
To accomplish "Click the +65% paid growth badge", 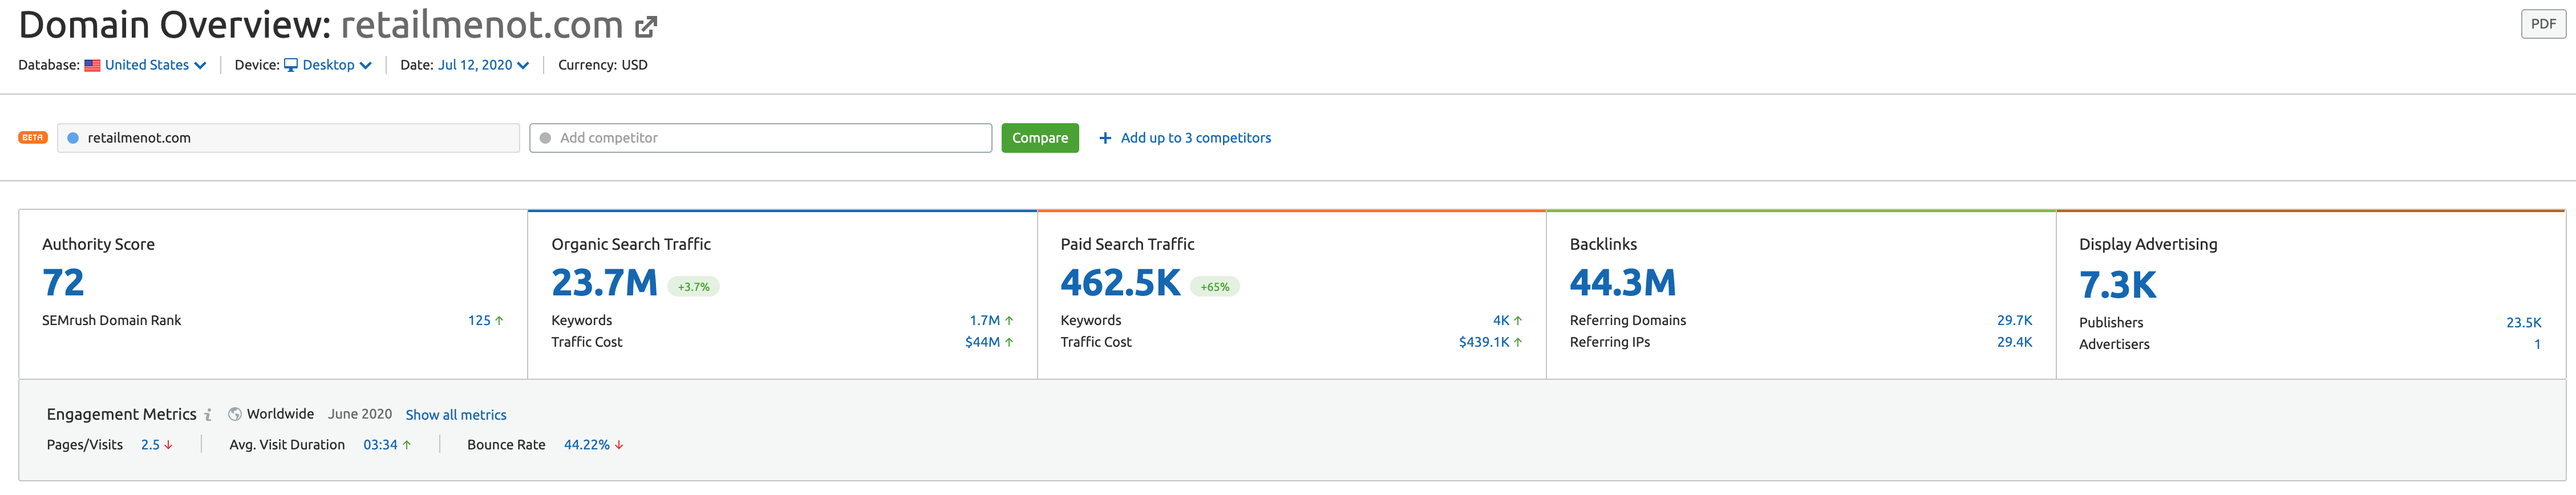I will coord(1215,287).
